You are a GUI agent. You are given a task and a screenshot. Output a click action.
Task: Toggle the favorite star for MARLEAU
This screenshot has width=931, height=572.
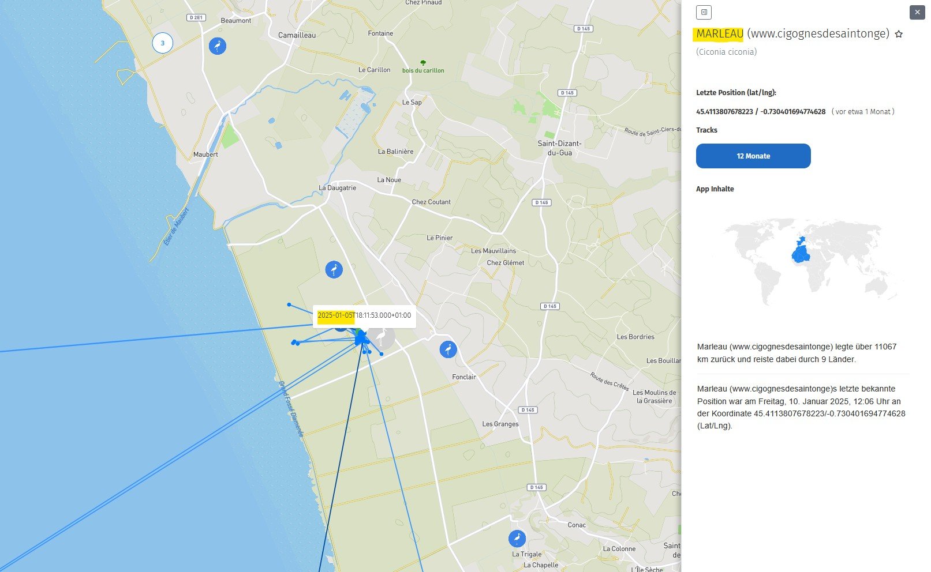point(898,35)
